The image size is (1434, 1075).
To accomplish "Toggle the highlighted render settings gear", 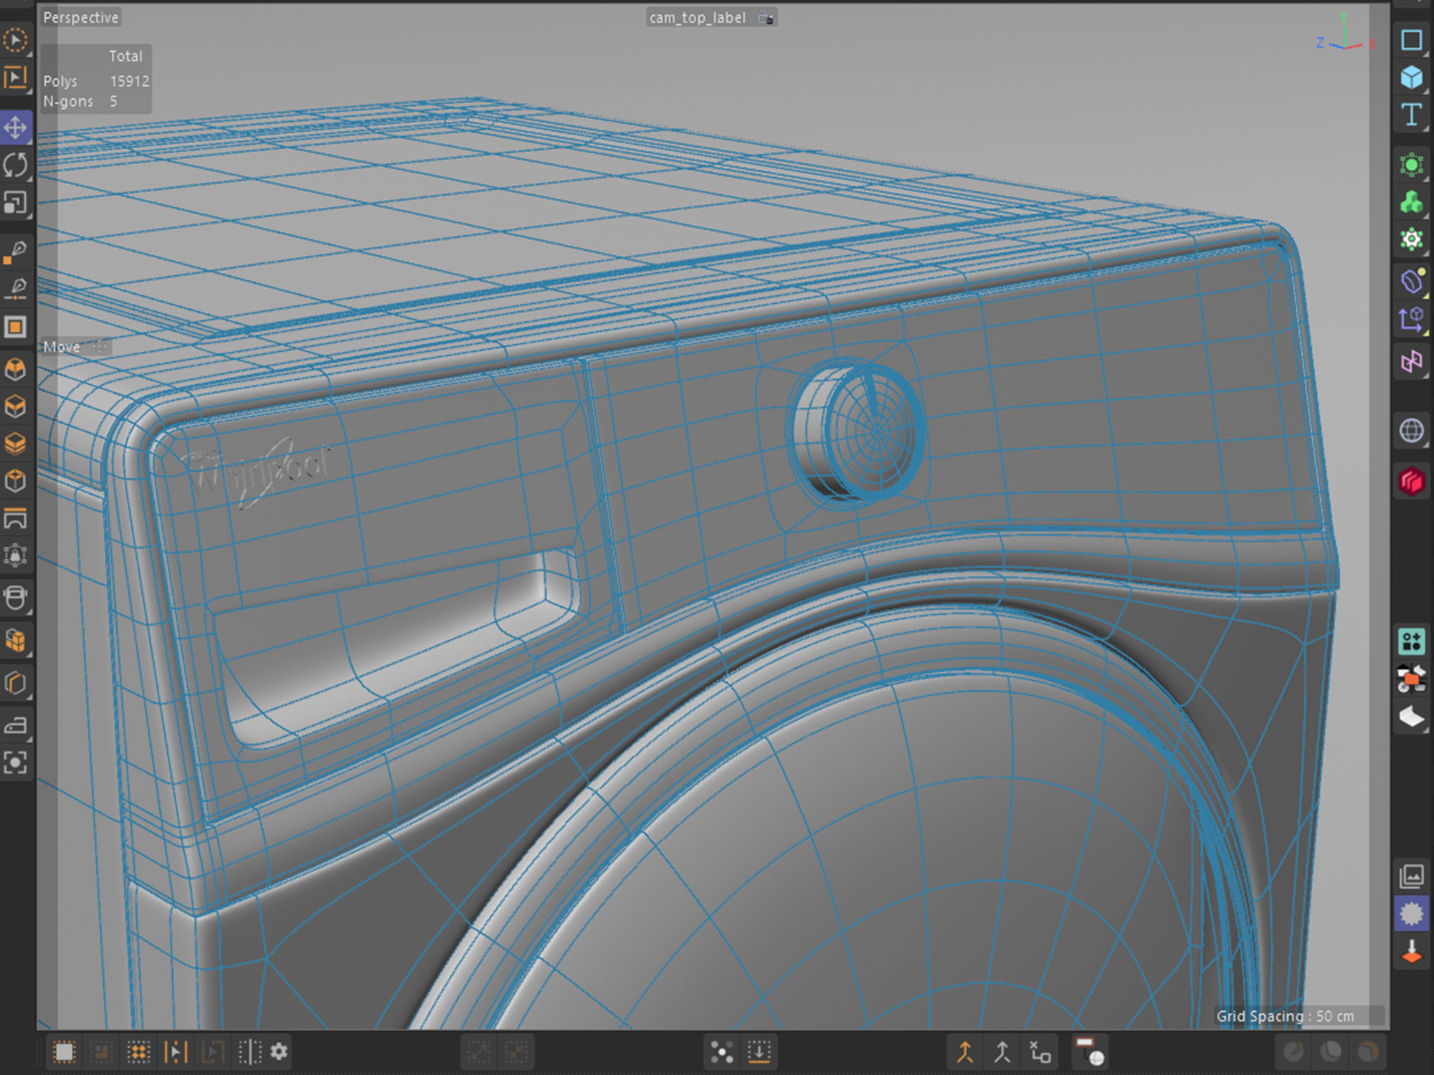I will click(1411, 914).
